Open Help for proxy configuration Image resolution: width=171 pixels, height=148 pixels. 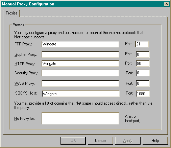155,141
